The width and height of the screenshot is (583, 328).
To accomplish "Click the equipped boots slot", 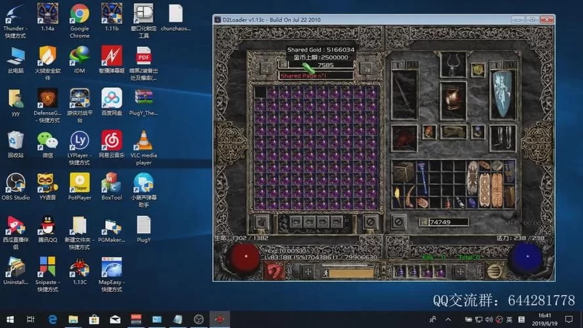I will click(502, 136).
